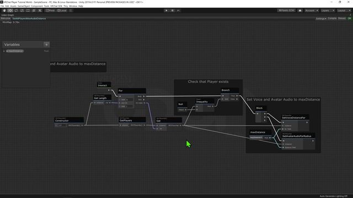Toggle the Local handle rotation button

pyautogui.click(x=62, y=10)
